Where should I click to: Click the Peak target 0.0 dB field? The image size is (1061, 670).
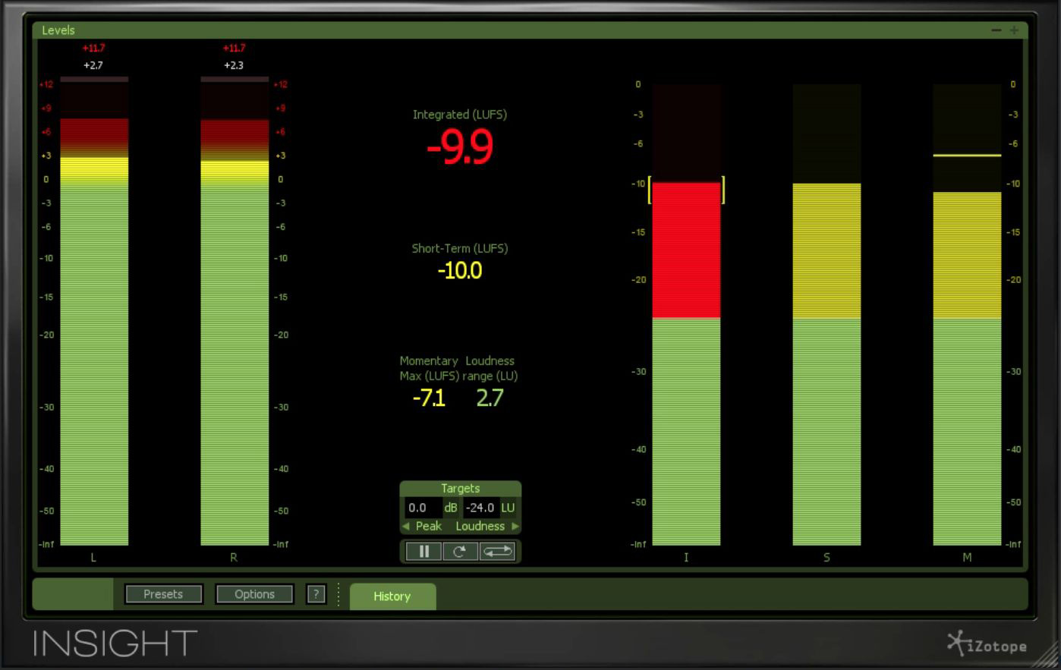click(x=423, y=508)
